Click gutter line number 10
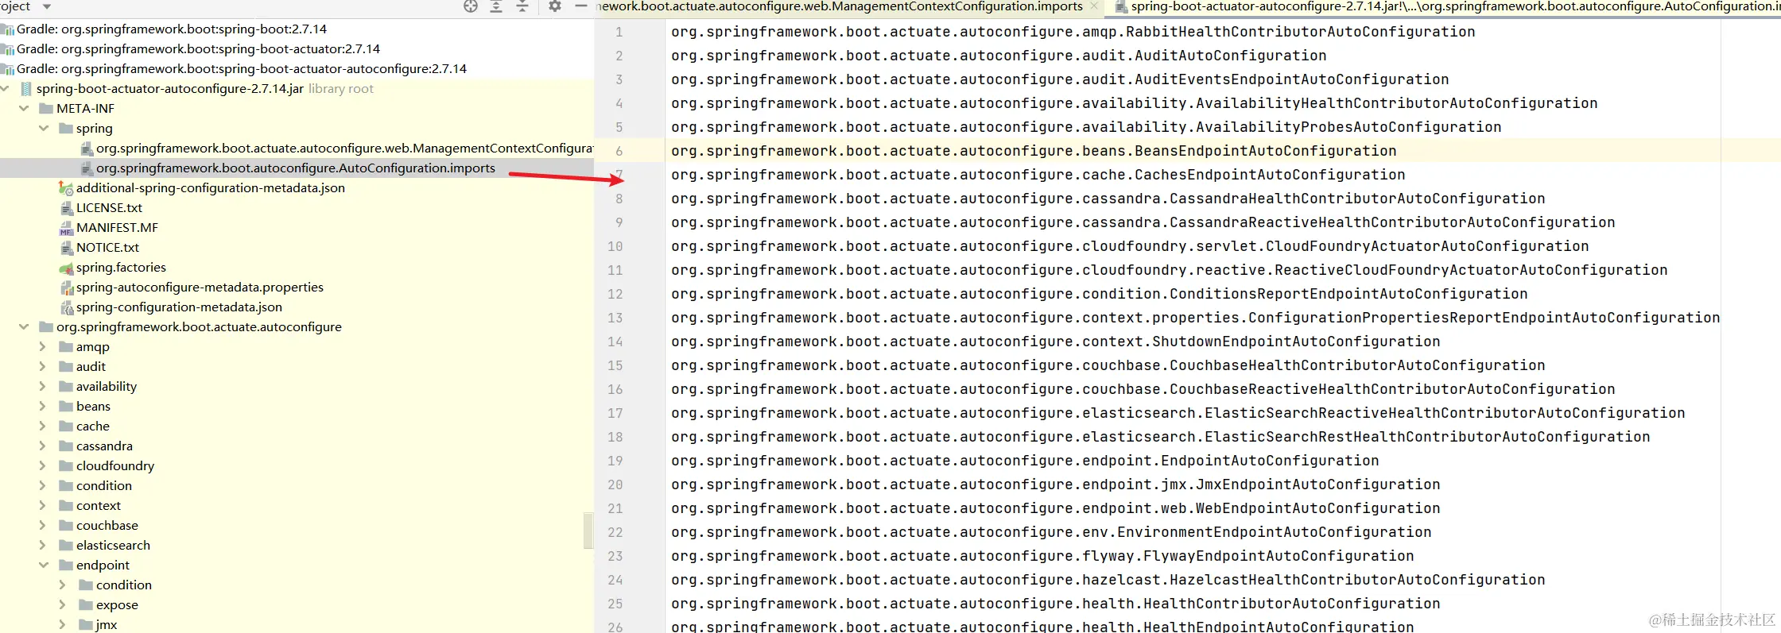This screenshot has height=633, width=1781. (615, 246)
